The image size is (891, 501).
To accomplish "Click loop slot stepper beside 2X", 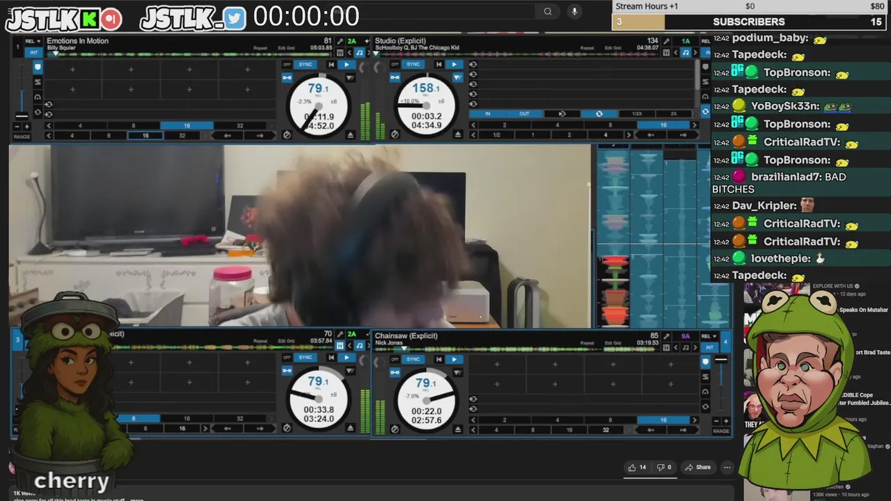I will 696,114.
